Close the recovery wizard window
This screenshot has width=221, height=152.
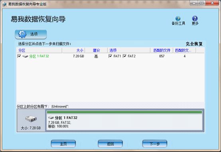click(x=212, y=3)
